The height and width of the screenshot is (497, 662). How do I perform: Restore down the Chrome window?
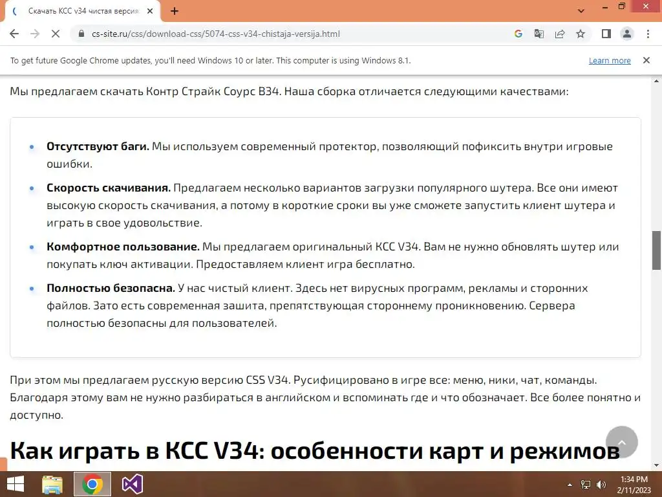click(x=621, y=6)
